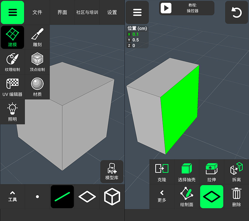Viewport: 249px width, 221px height.
Task: Activate the 拉伸 extrude tool
Action: point(212,172)
